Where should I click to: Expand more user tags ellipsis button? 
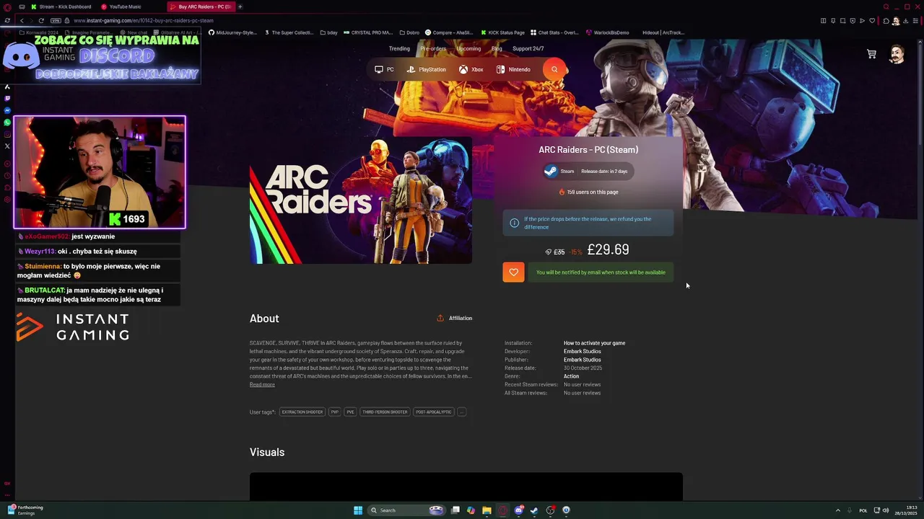(461, 412)
